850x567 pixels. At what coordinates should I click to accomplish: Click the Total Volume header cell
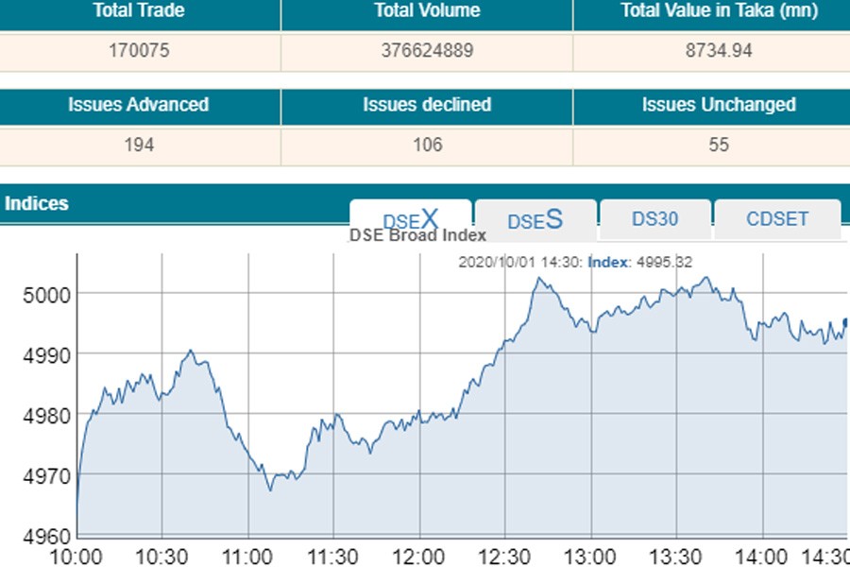(x=427, y=12)
